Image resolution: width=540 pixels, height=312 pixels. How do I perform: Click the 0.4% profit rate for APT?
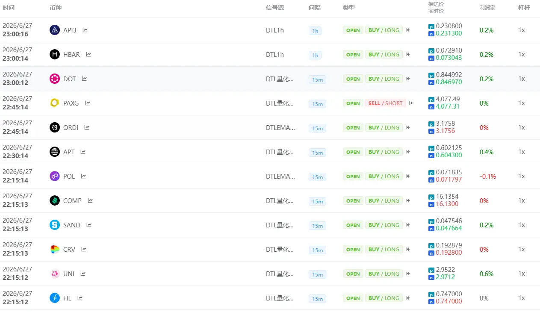[x=487, y=152]
